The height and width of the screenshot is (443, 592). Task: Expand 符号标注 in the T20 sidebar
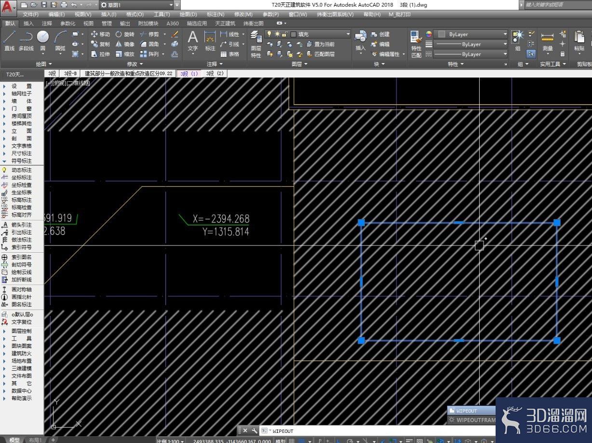click(22, 161)
